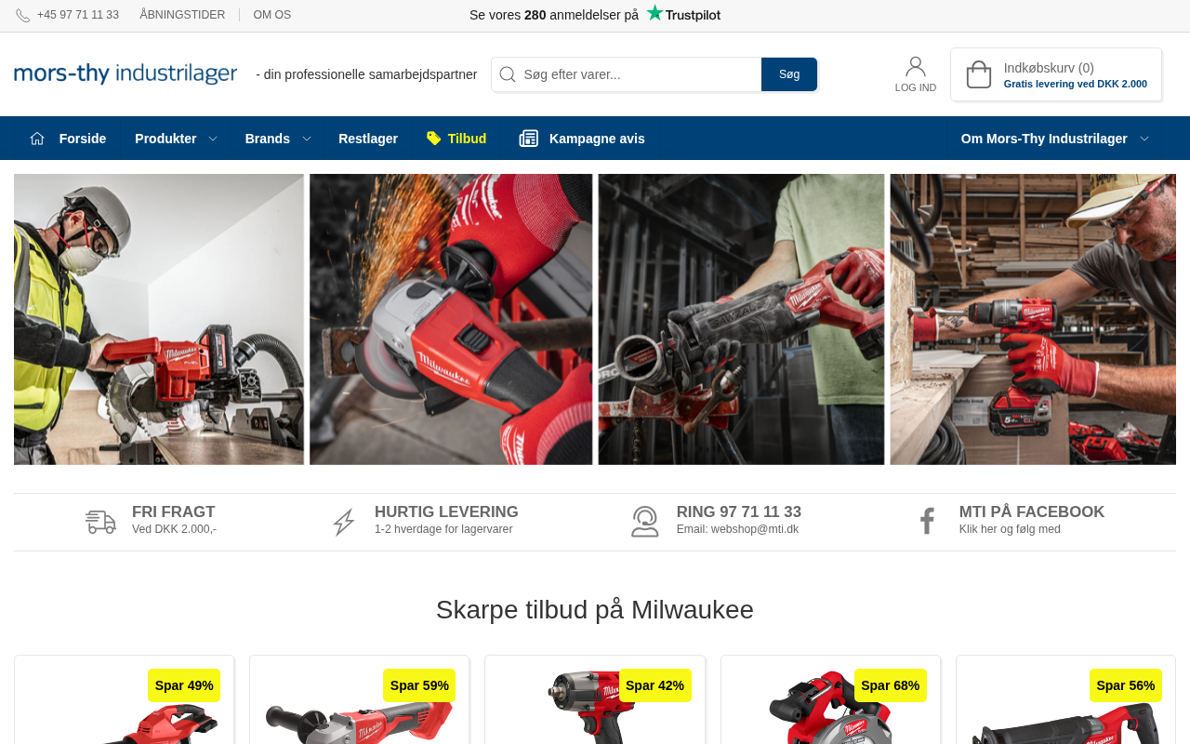Click the Gratis levering ved DKK 2.000 text
This screenshot has width=1190, height=744.
click(x=1076, y=84)
